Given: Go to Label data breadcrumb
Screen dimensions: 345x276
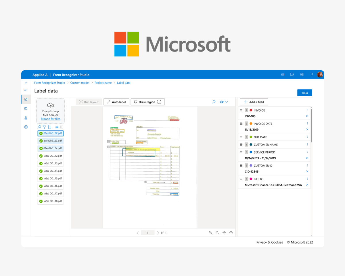Looking at the screenshot, I should (124, 83).
